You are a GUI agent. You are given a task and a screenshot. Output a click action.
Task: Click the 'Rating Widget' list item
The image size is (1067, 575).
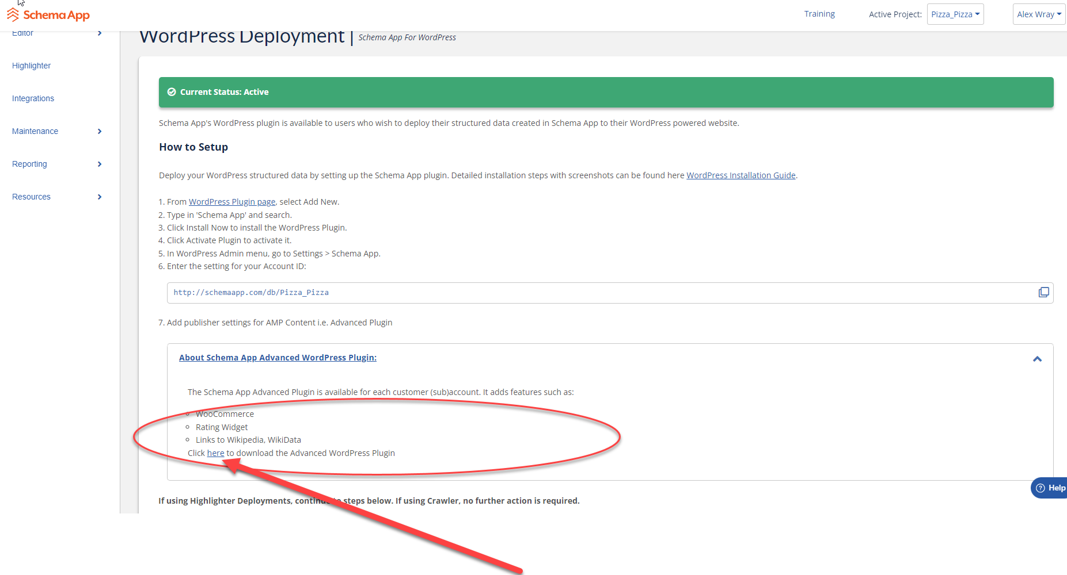[222, 427]
